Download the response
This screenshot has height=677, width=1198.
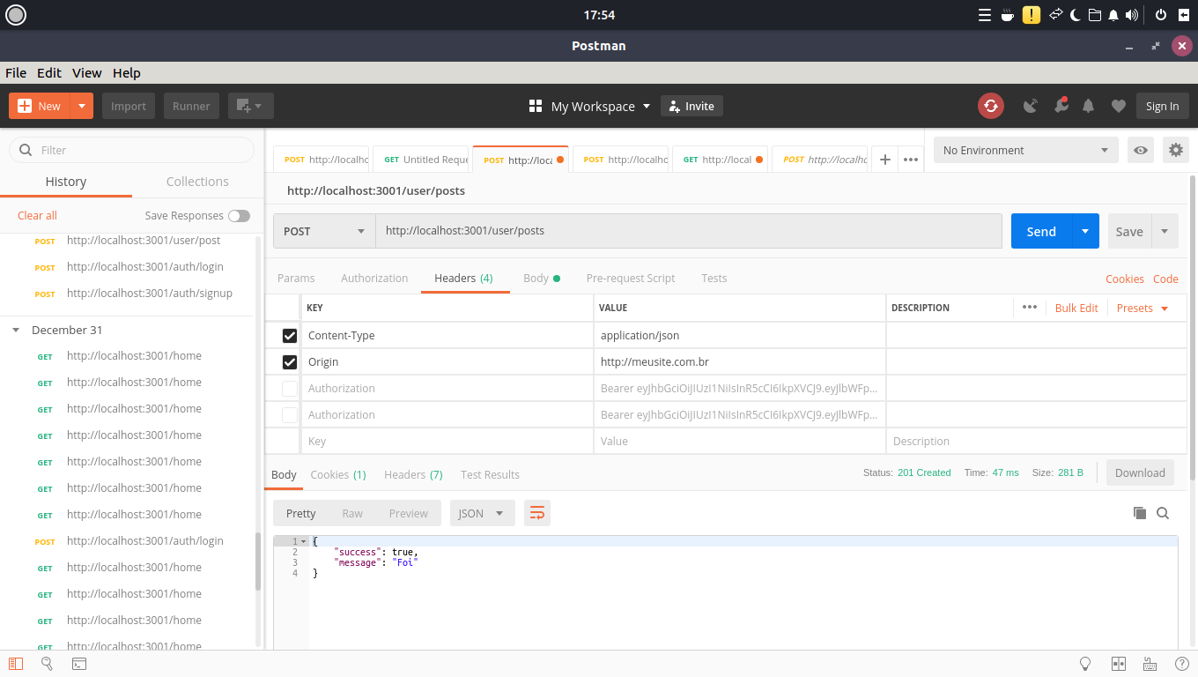tap(1140, 472)
